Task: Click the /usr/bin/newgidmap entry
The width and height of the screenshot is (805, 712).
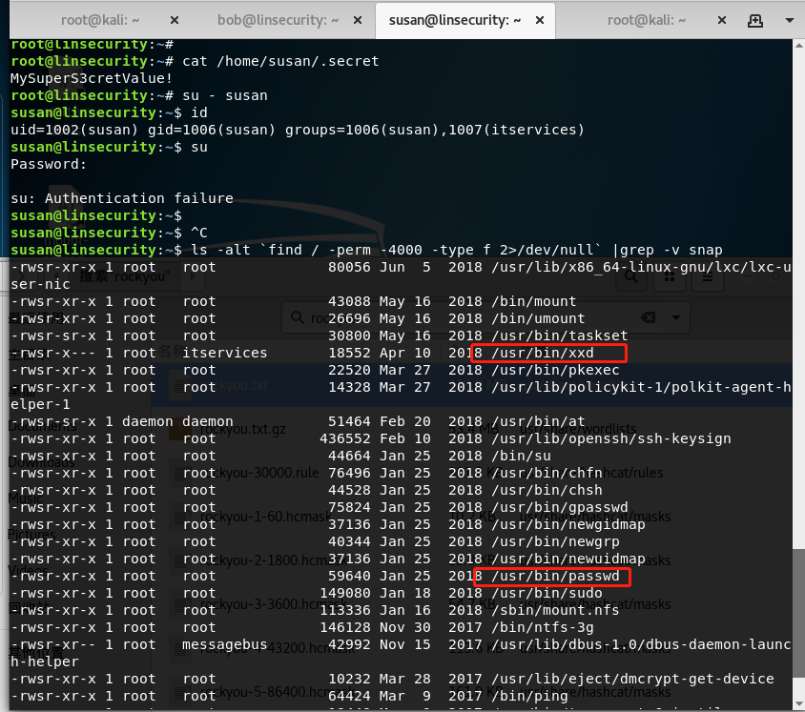Action: tap(568, 525)
